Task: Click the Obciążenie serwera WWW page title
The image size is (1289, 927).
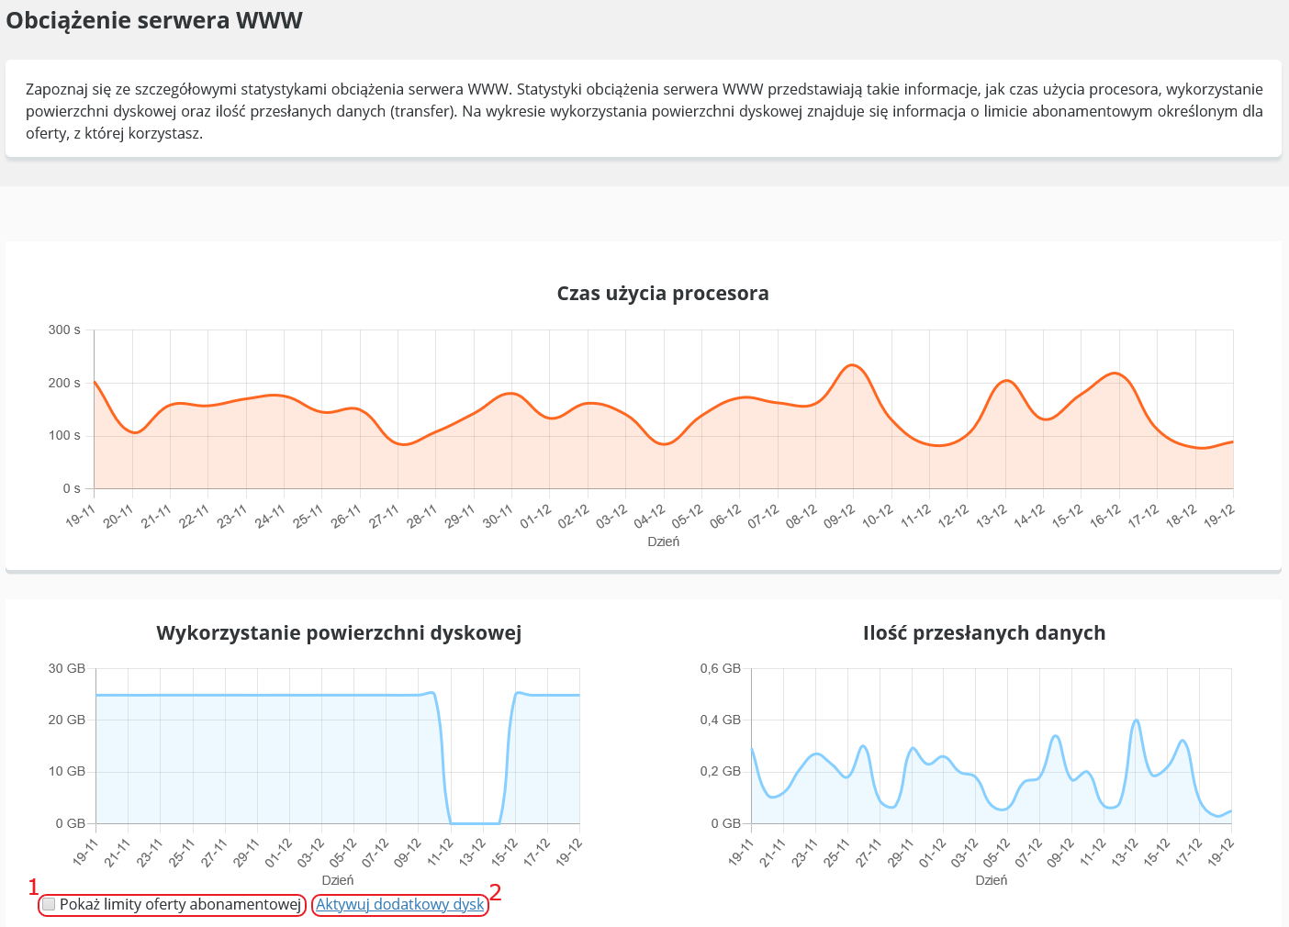Action: (154, 20)
